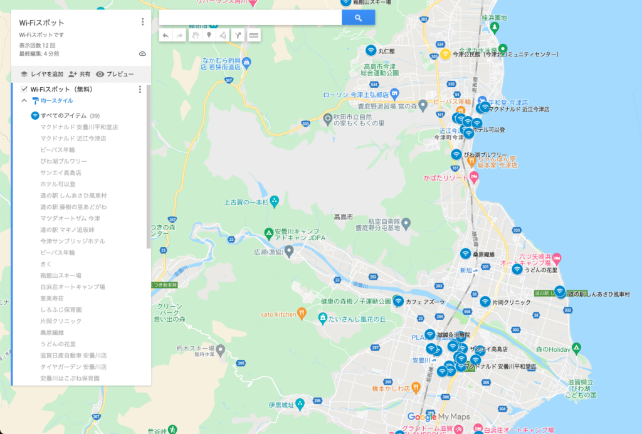This screenshot has height=434, width=642.
Task: Select the hand pan tool
Action: 194,36
